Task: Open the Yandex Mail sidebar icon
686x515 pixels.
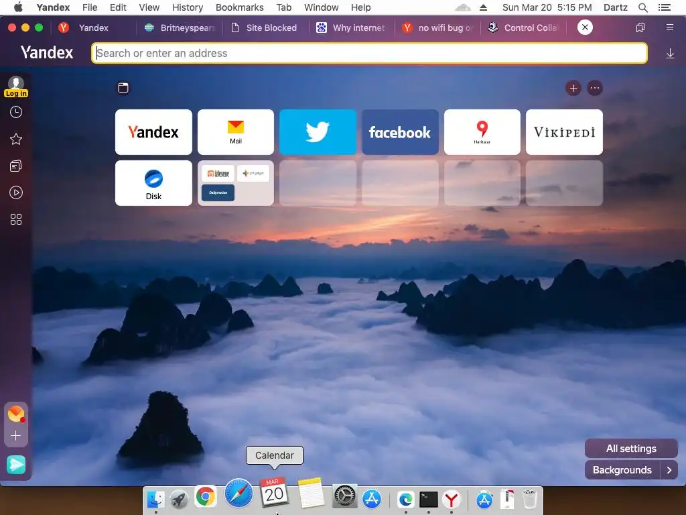Action: pos(16,414)
